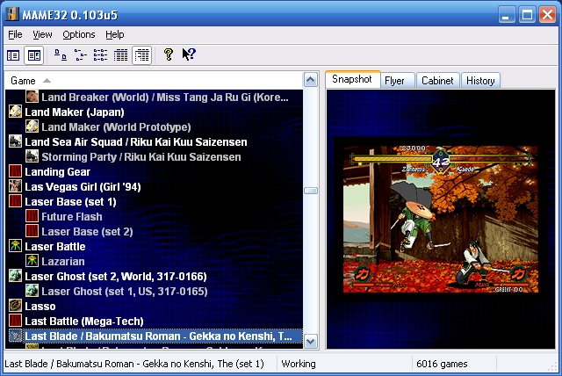Screen dimensions: 562x376
Task: Toggle the screenshot picture area button
Action: [x=34, y=55]
